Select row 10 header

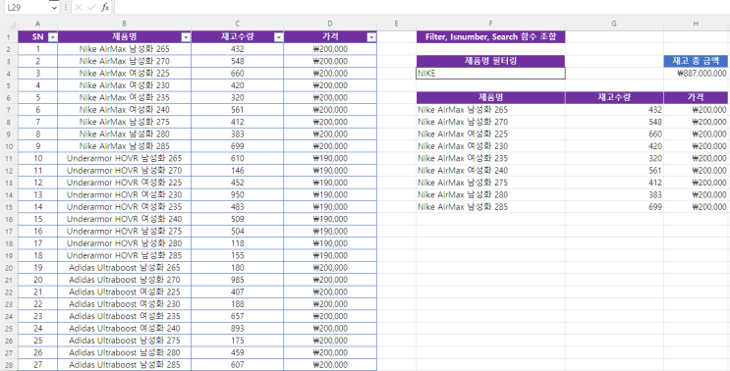pyautogui.click(x=9, y=146)
